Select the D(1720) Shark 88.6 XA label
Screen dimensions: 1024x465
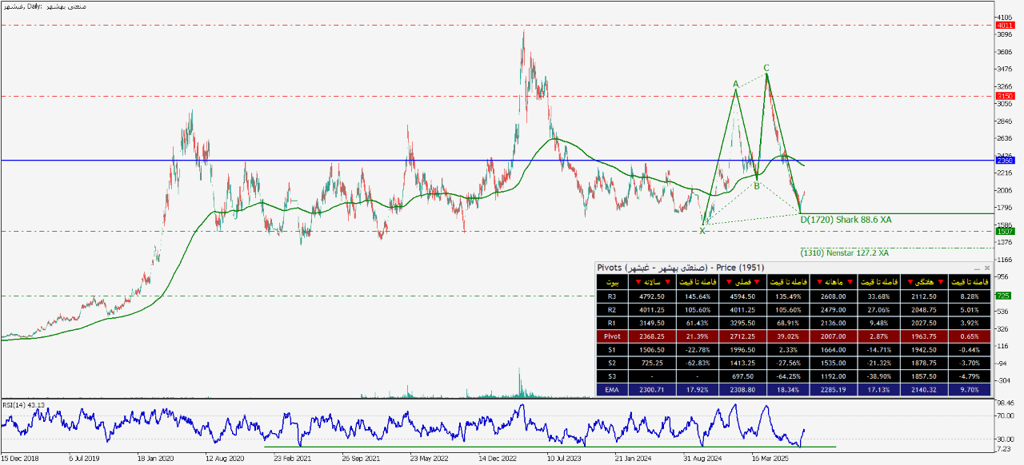846,219
